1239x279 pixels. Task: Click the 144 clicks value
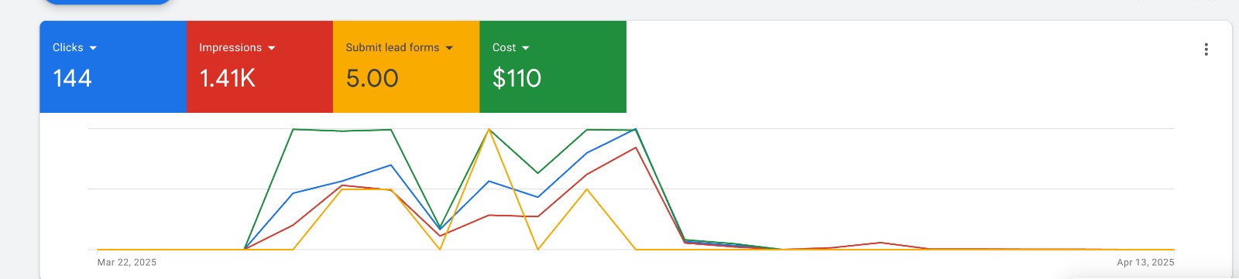72,78
